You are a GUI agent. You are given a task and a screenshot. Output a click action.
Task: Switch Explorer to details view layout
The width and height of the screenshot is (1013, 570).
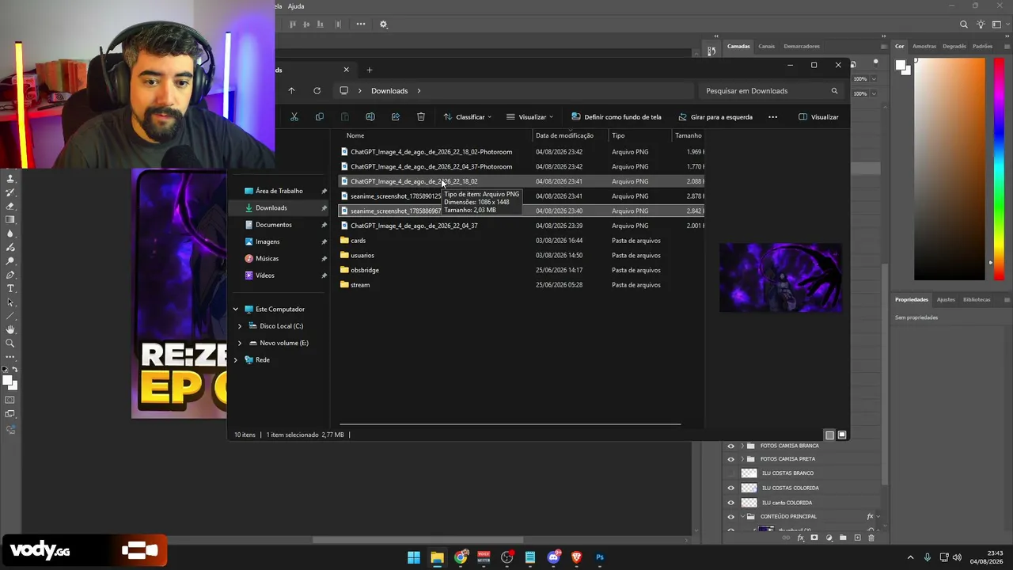pos(829,435)
